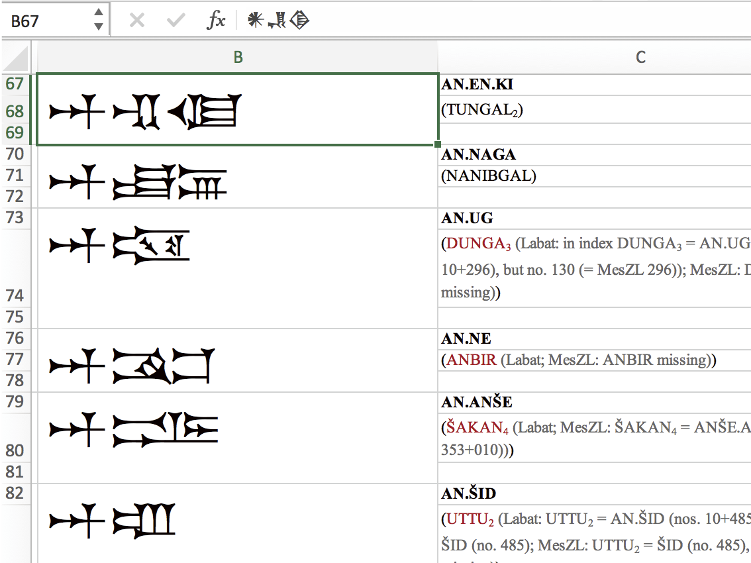Select row 78 header
This screenshot has height=563, width=751.
coord(15,381)
